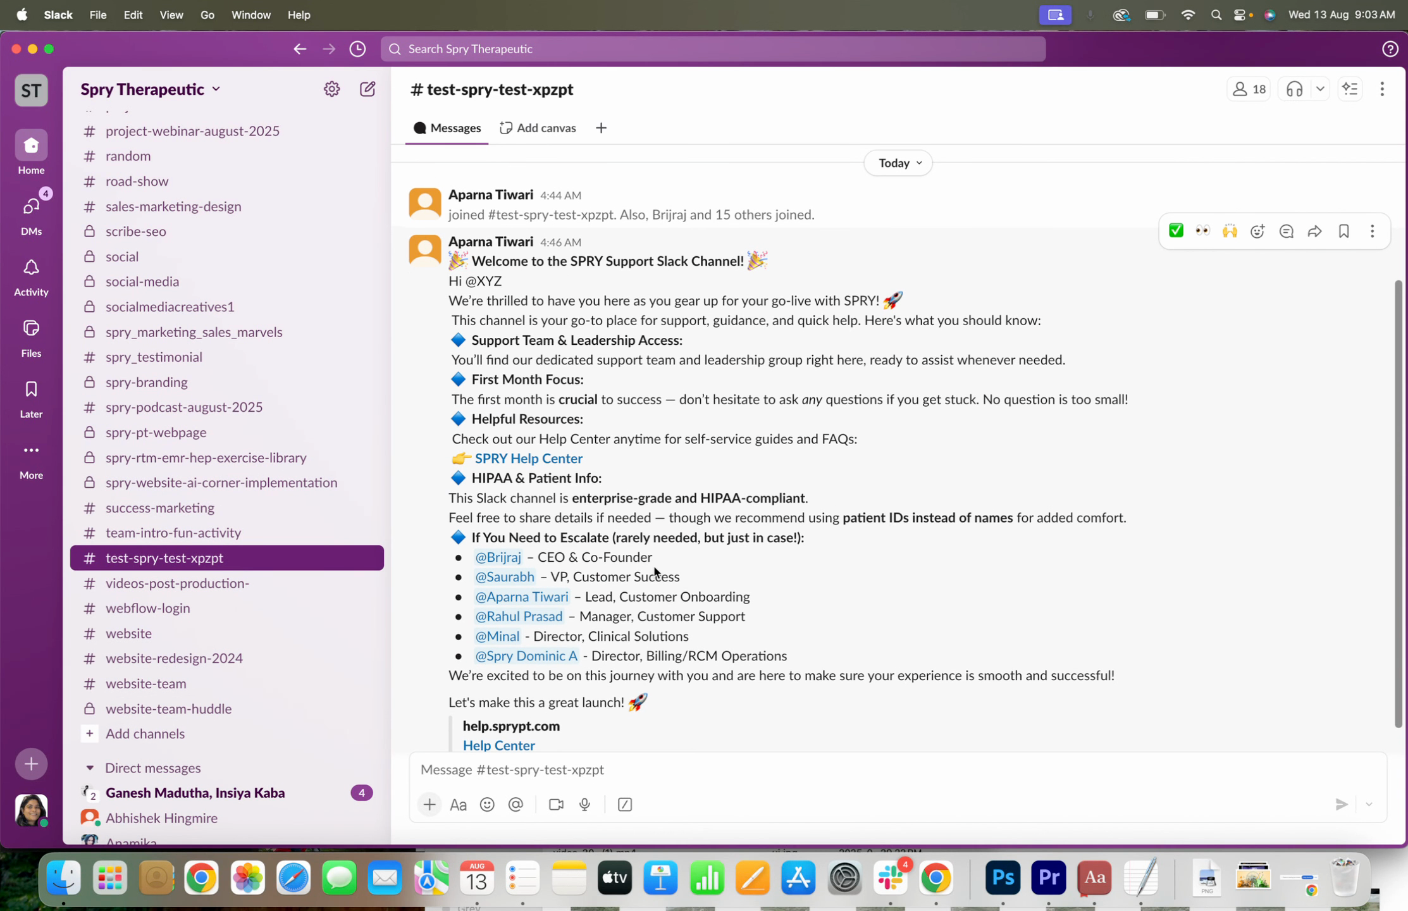This screenshot has width=1408, height=911.
Task: Click the mention @ icon in composer
Action: coord(516,805)
